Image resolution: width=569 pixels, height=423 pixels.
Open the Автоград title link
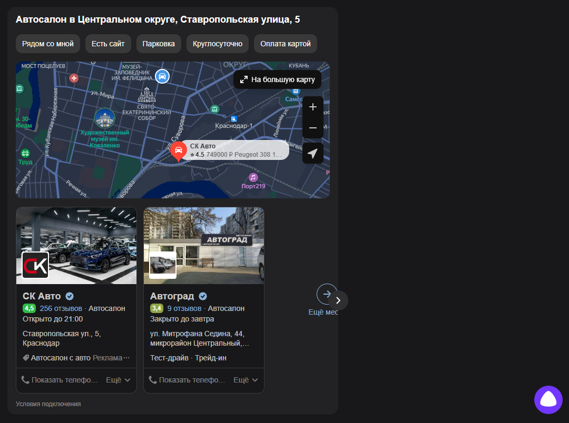tap(172, 296)
